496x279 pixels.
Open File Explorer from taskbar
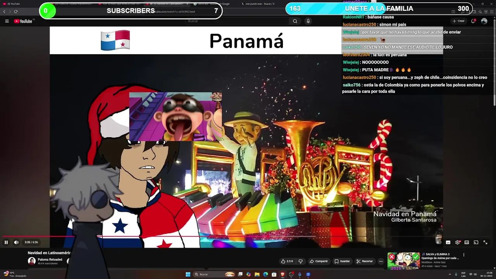[x=257, y=274]
